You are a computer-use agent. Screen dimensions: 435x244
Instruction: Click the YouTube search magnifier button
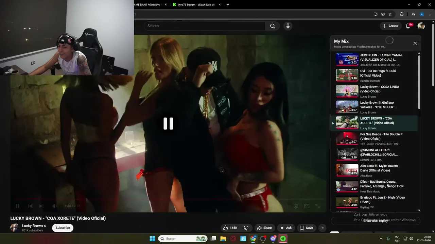(273, 26)
